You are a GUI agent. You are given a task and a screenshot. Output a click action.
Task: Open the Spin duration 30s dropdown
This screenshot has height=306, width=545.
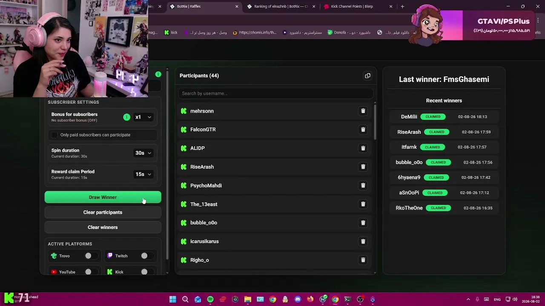click(143, 153)
